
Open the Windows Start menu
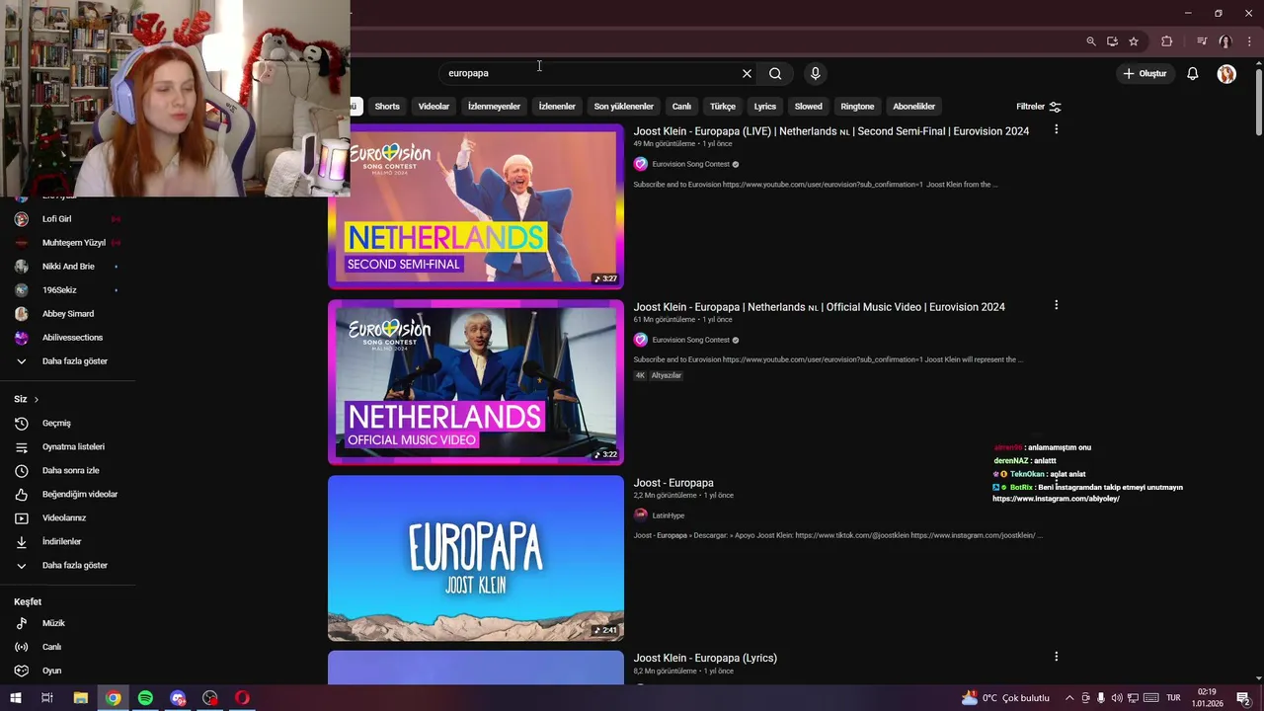pos(15,698)
